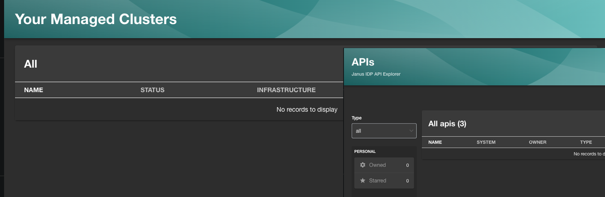The width and height of the screenshot is (605, 197).
Task: Sort APIs table by TYPE column
Action: pyautogui.click(x=586, y=142)
